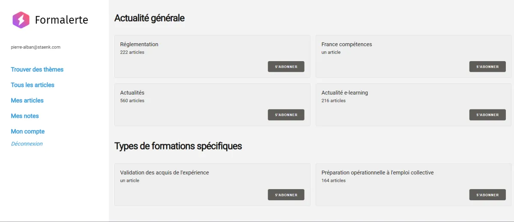Viewport: 514px width, 222px height.
Task: Subscribe to Actualité e-learning theme
Action: click(x=487, y=115)
